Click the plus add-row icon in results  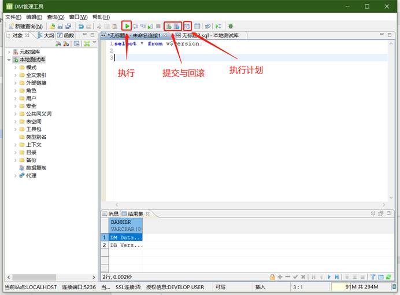coord(280,277)
